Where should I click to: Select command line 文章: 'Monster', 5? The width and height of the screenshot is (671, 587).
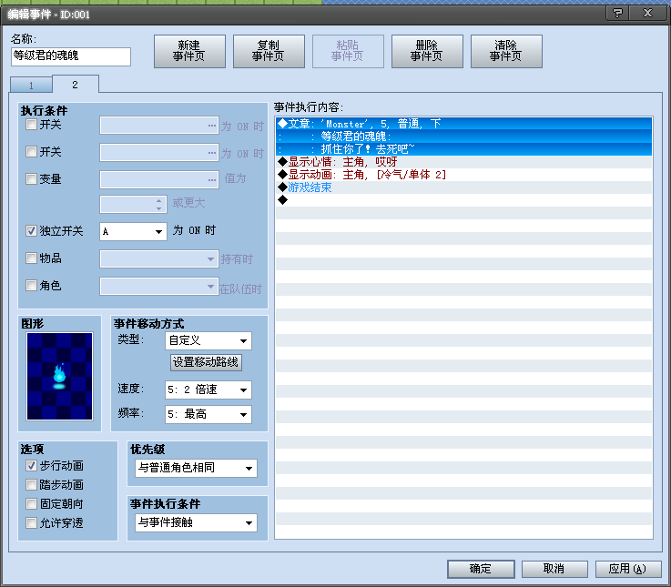pyautogui.click(x=464, y=124)
